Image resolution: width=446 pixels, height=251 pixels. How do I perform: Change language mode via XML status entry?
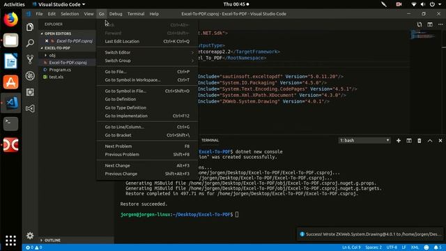[415, 248]
